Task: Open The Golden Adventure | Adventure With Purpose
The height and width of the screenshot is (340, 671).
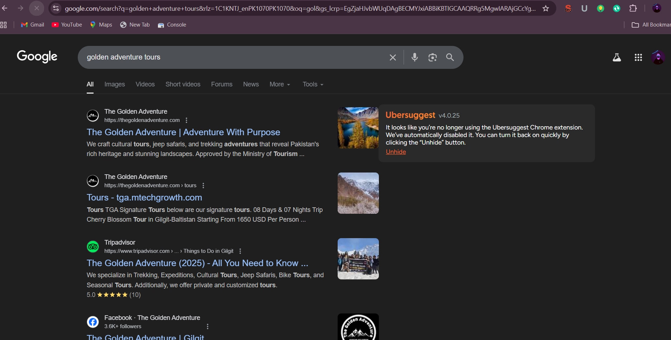Action: pyautogui.click(x=183, y=132)
